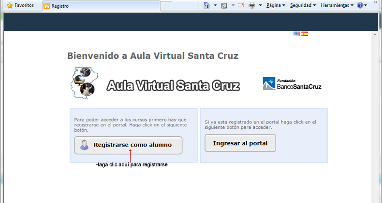Screen dimensions: 382x203
Task: Switch language with the Spanish flag
Action: click(x=305, y=34)
